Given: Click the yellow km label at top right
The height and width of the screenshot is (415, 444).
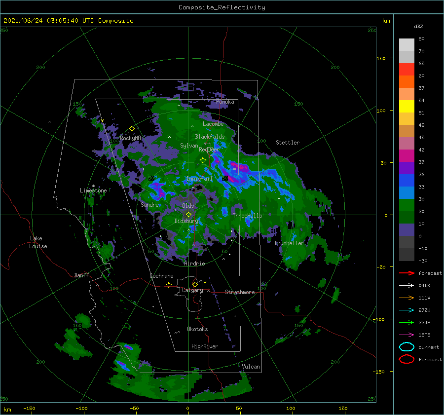Looking at the screenshot, I should point(386,21).
